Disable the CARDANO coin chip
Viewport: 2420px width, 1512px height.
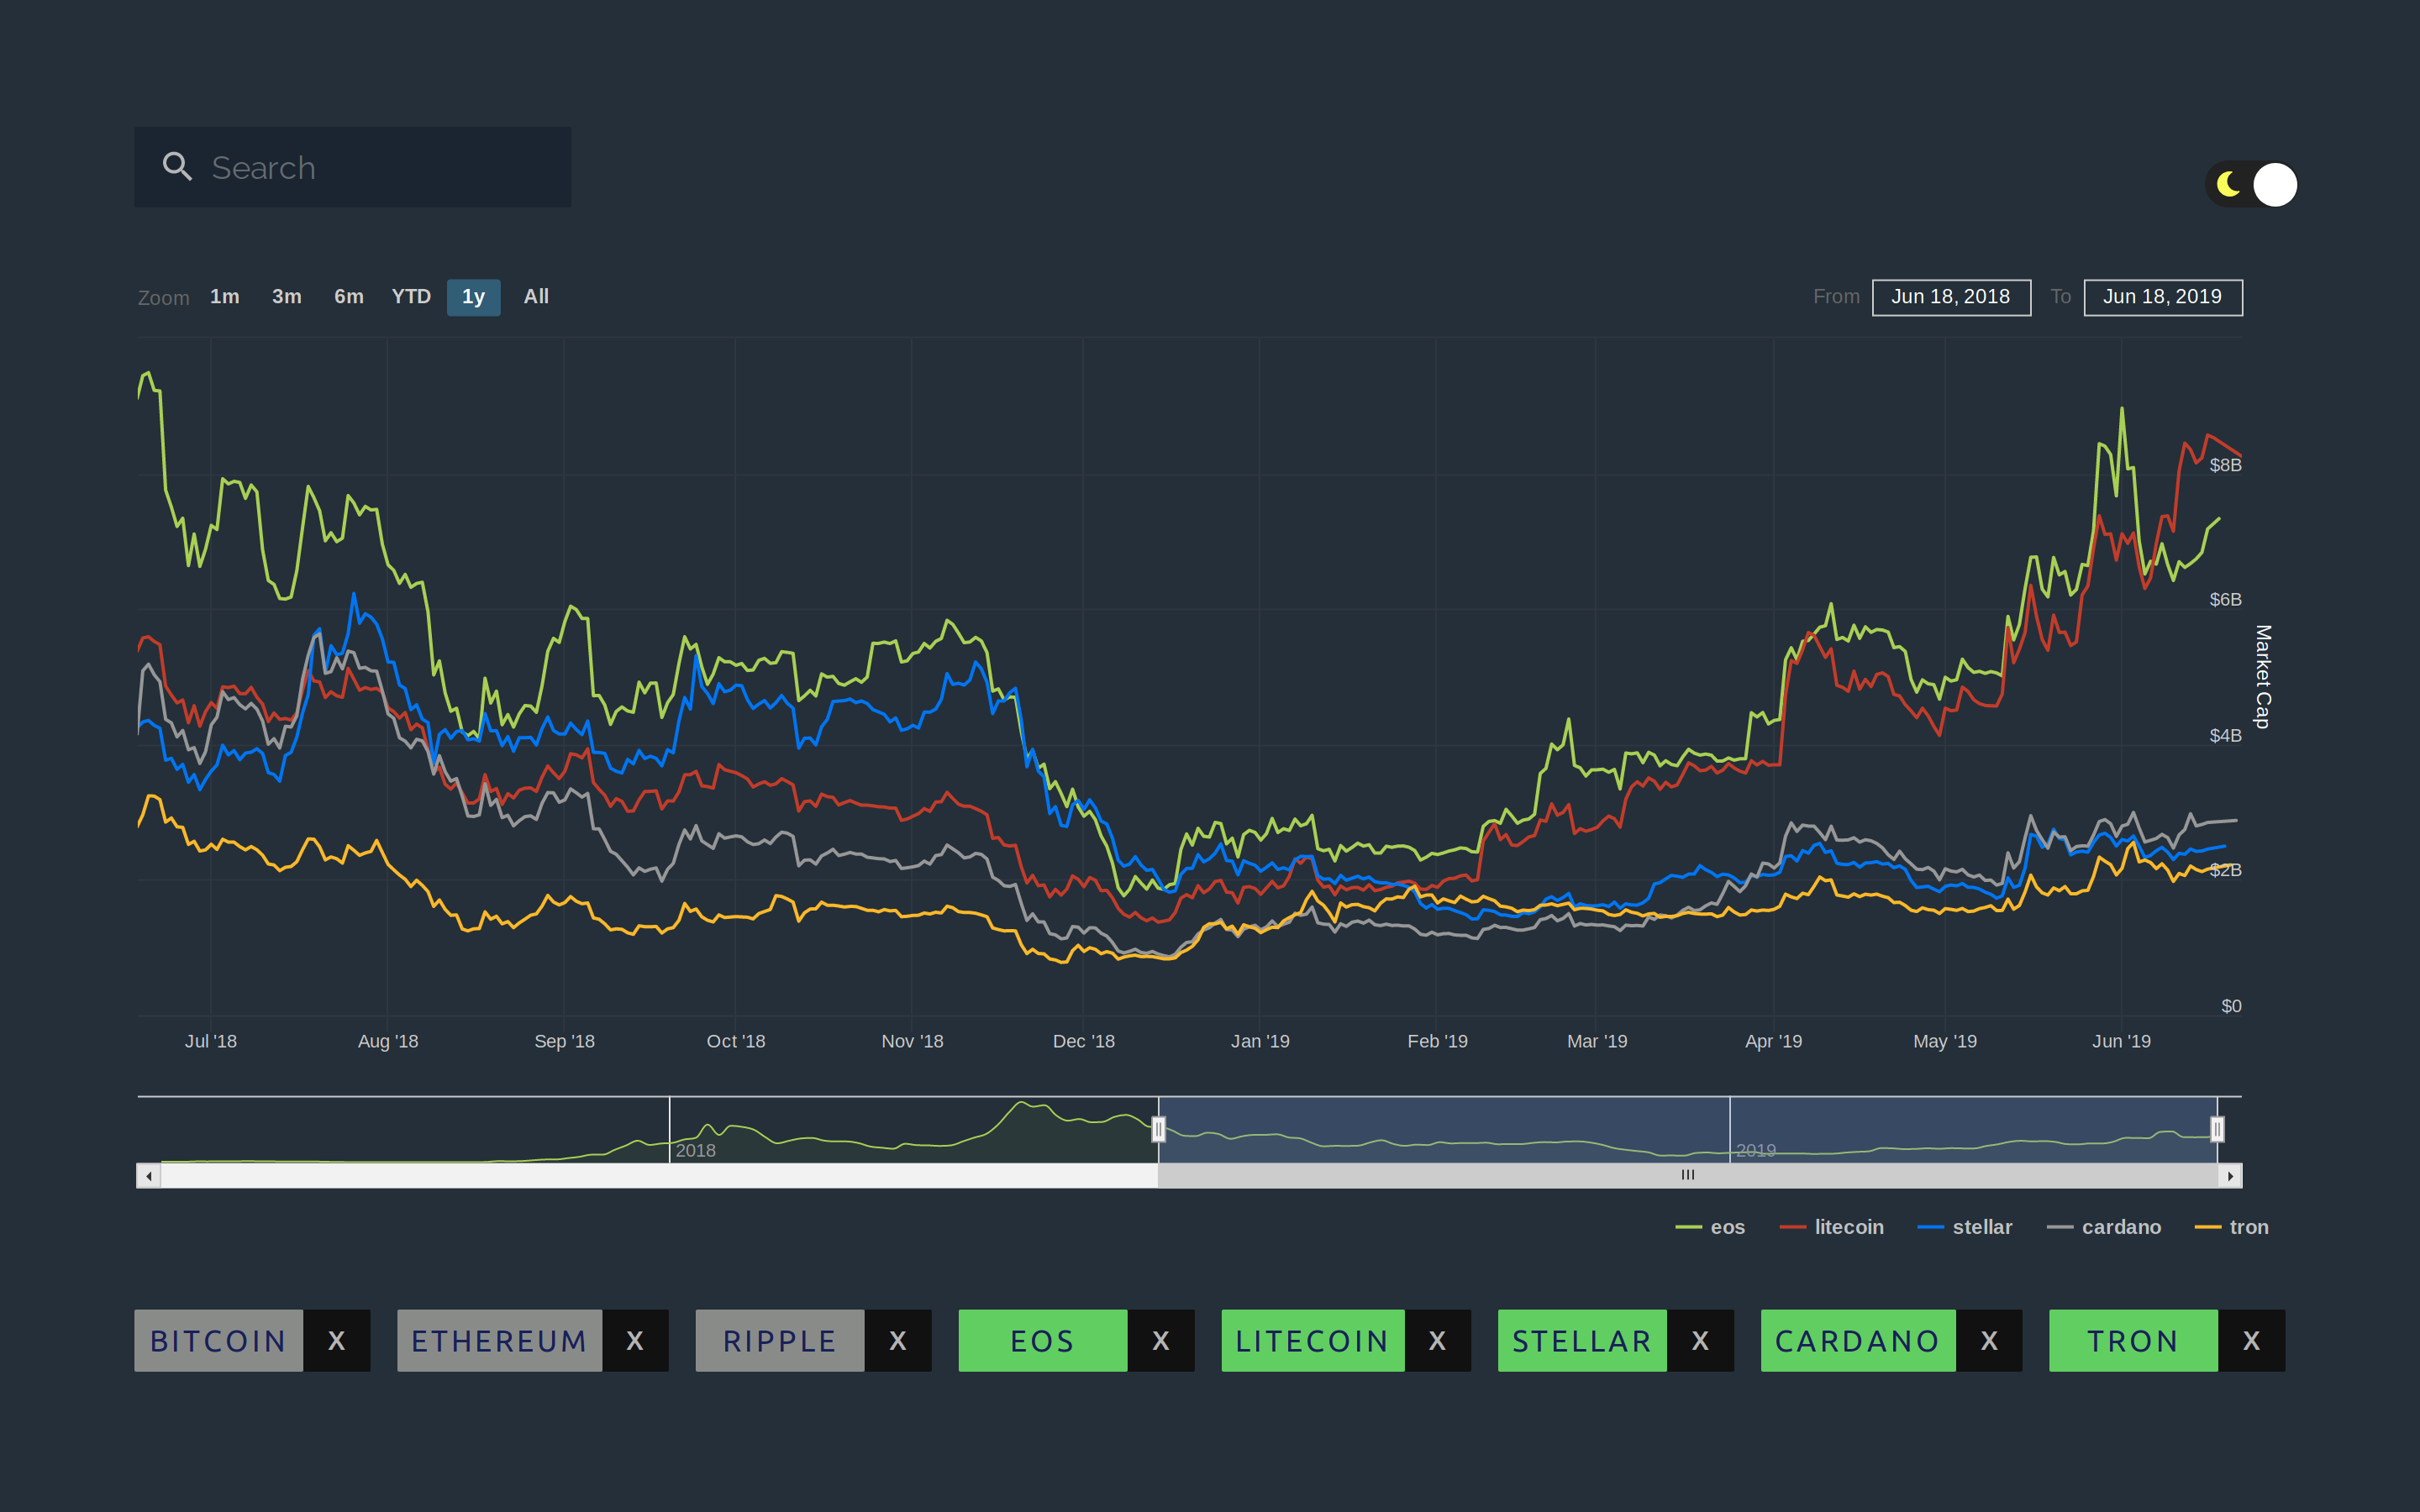pos(1858,1341)
